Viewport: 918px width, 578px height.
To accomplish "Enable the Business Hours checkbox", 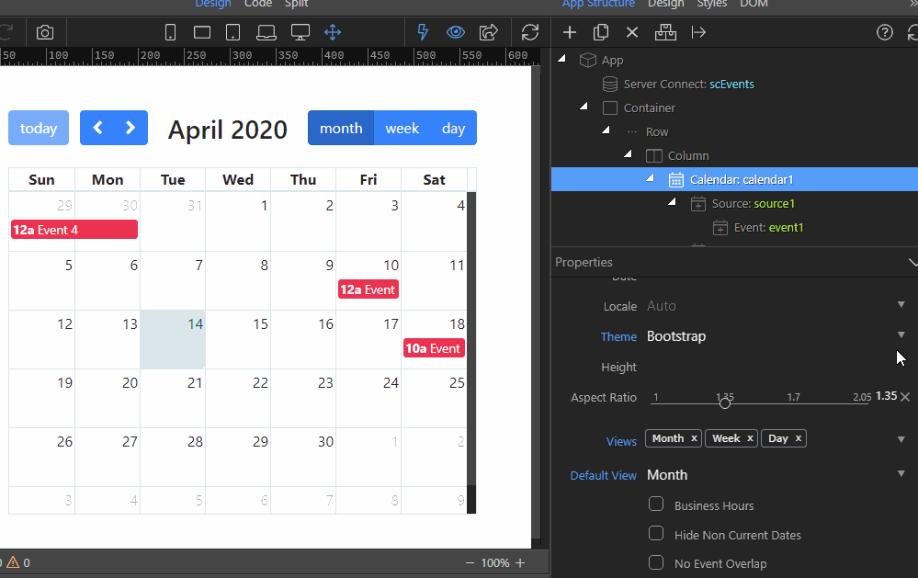I will pos(656,504).
